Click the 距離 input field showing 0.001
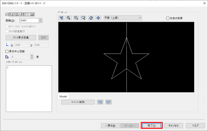 click(30, 21)
